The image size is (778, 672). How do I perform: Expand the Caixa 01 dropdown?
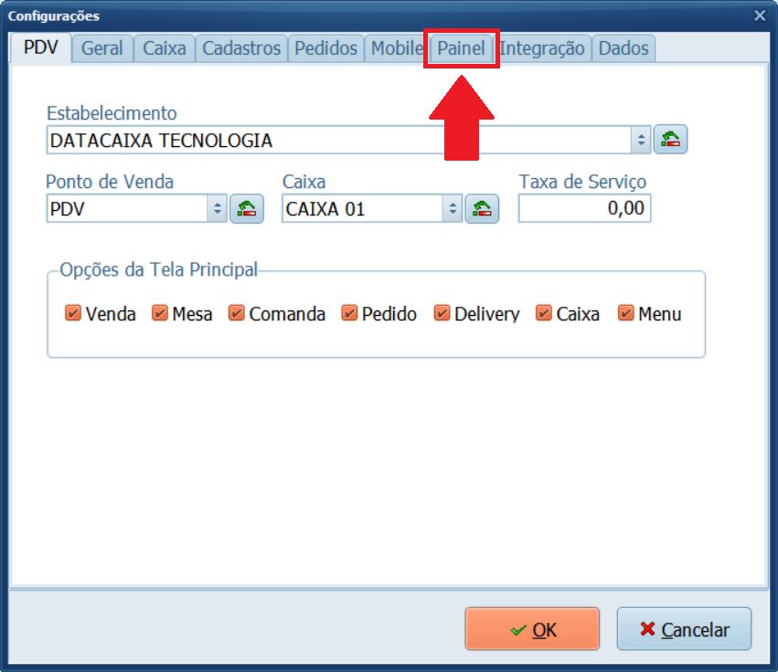tap(453, 208)
